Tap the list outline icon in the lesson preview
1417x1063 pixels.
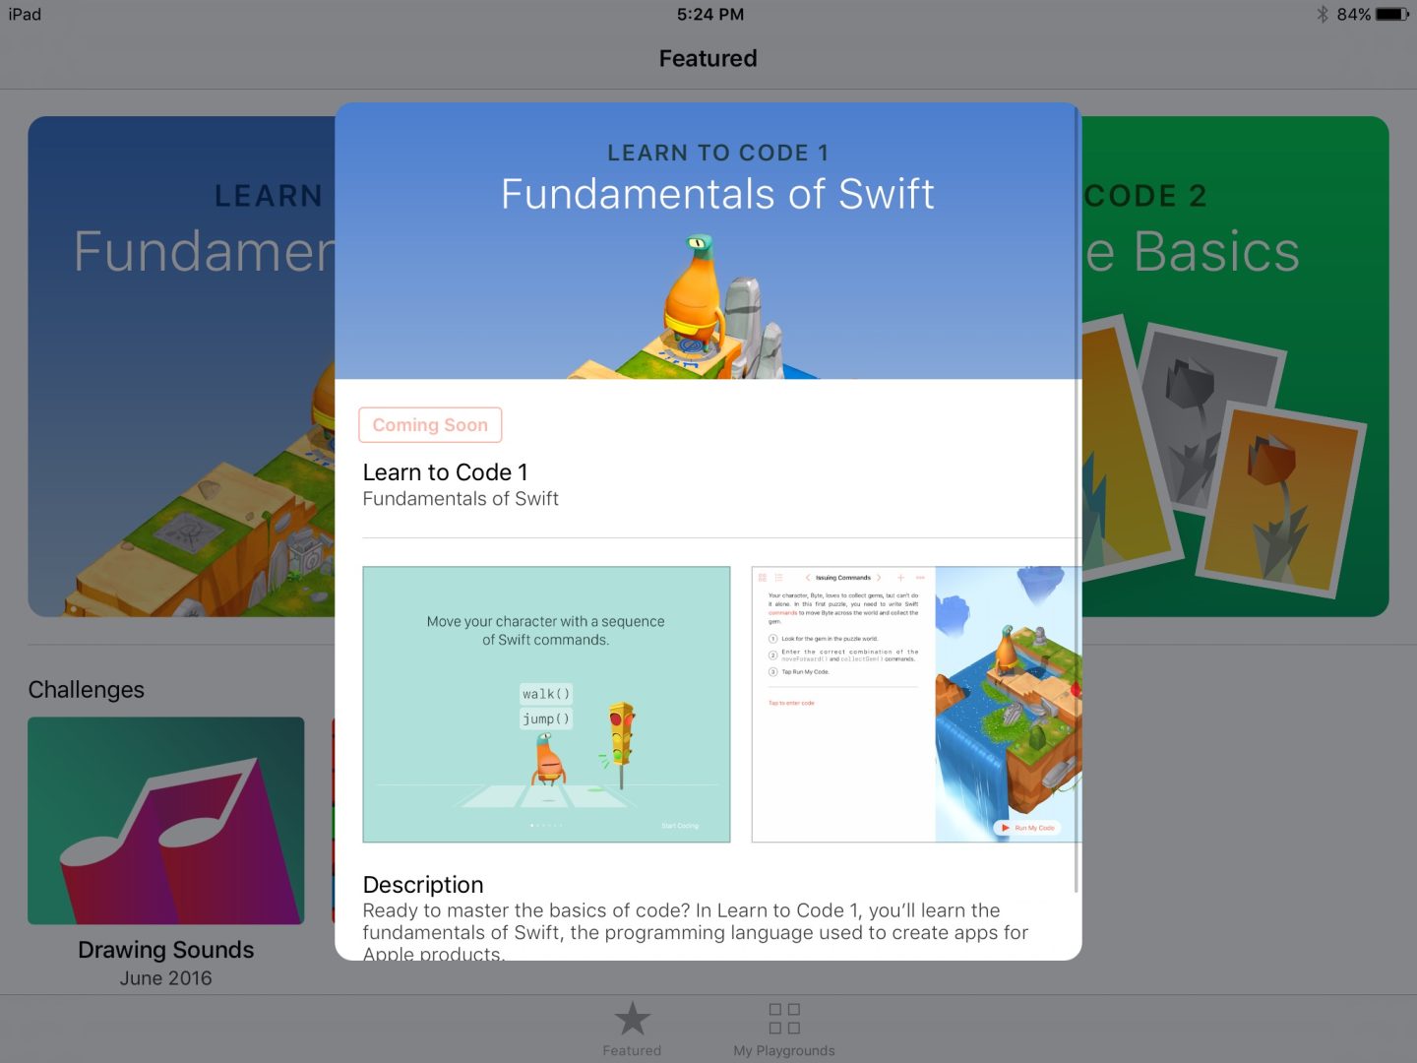[778, 578]
